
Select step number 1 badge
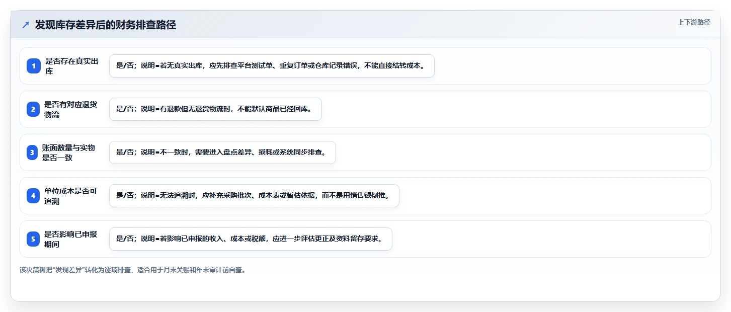click(34, 66)
